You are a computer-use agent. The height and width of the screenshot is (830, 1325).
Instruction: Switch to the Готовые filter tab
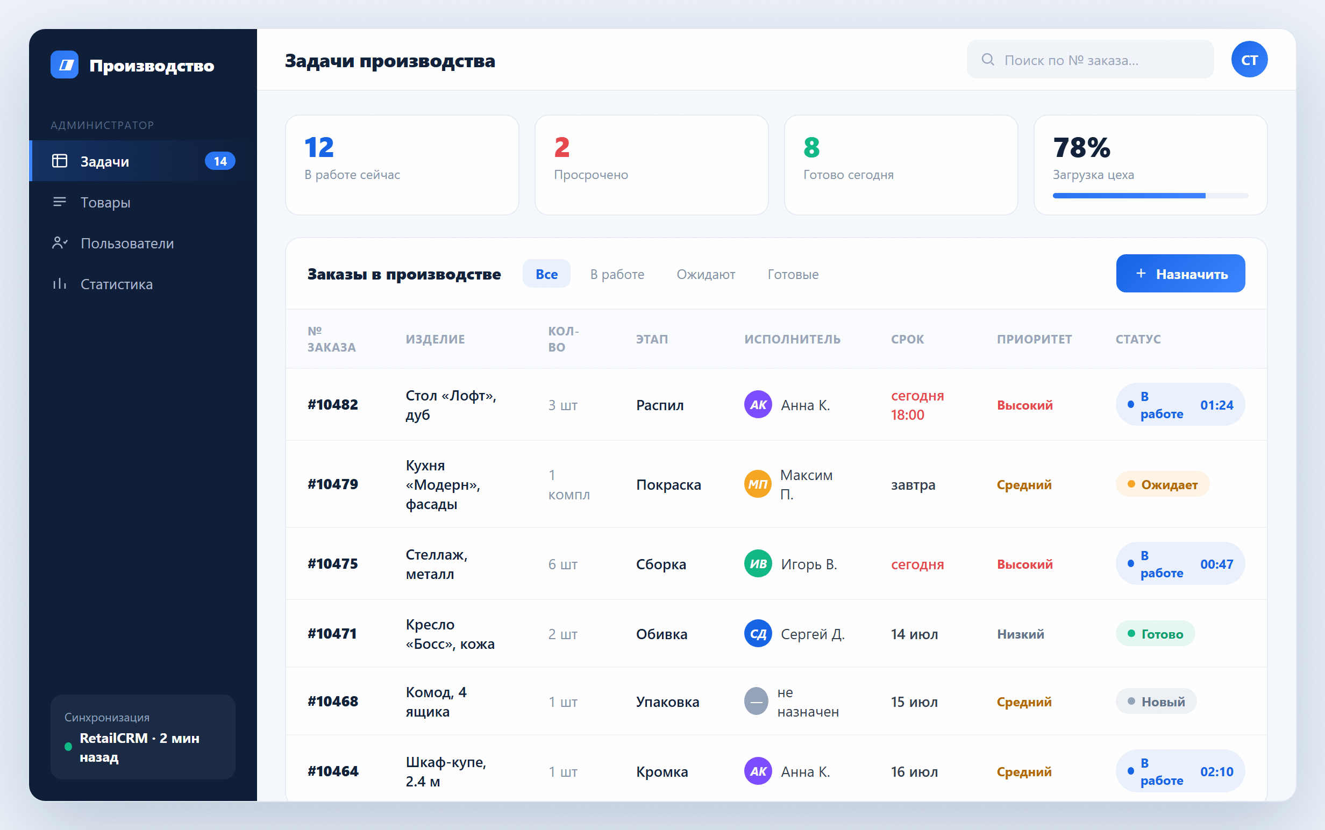pos(793,274)
